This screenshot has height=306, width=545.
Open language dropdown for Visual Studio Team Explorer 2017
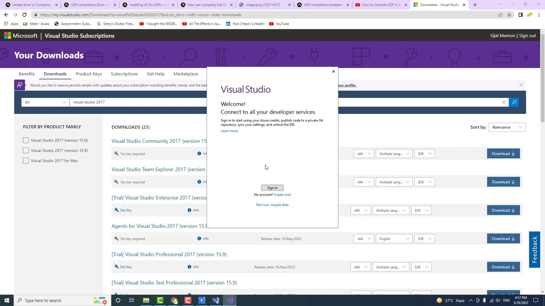[394, 182]
